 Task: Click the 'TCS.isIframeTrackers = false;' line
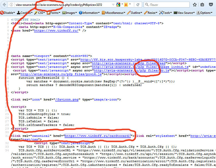click(x=47, y=125)
